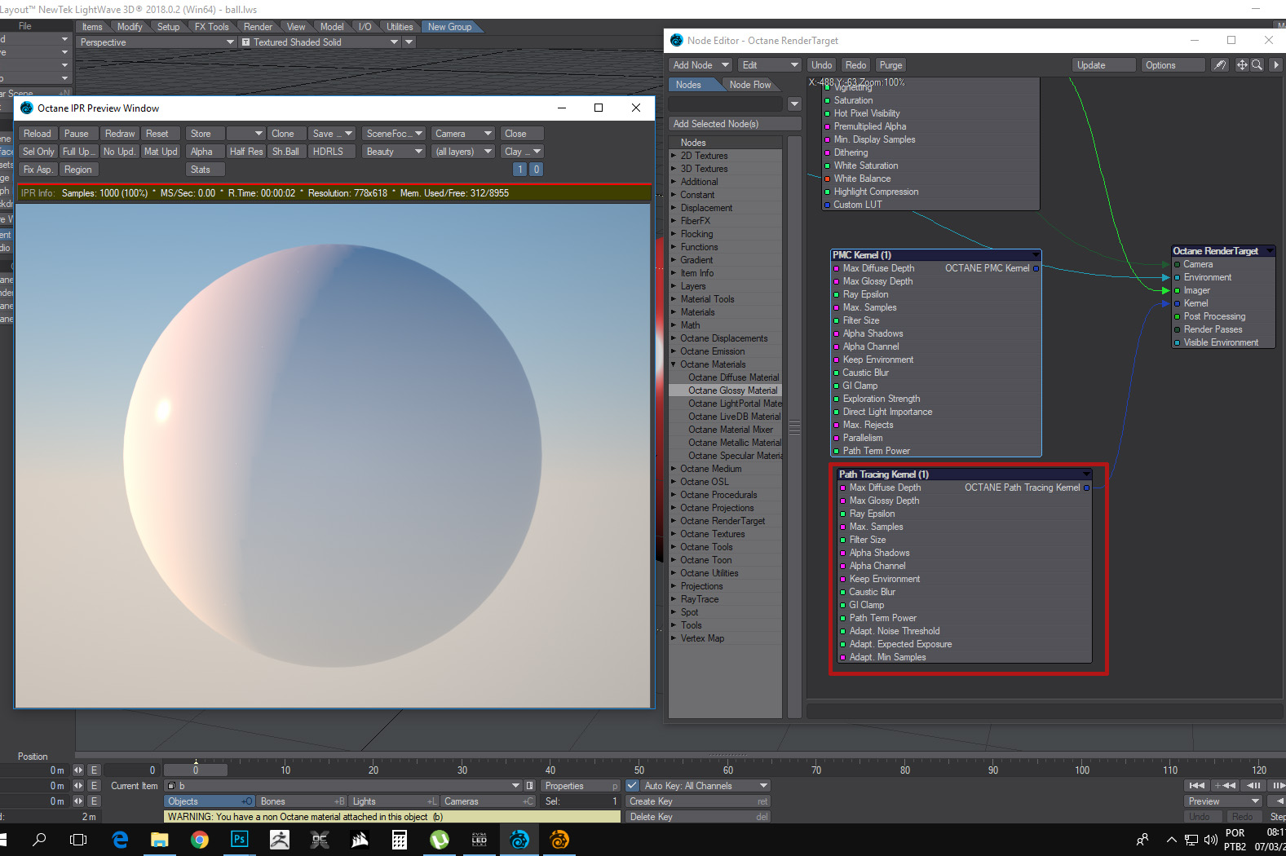Click the Imager input connector on RenderTarget

pyautogui.click(x=1177, y=290)
